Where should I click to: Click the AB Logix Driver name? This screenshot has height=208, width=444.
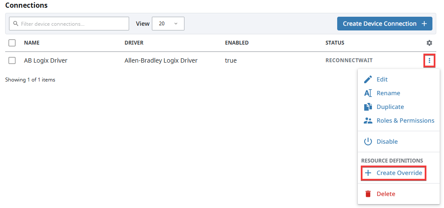[45, 60]
